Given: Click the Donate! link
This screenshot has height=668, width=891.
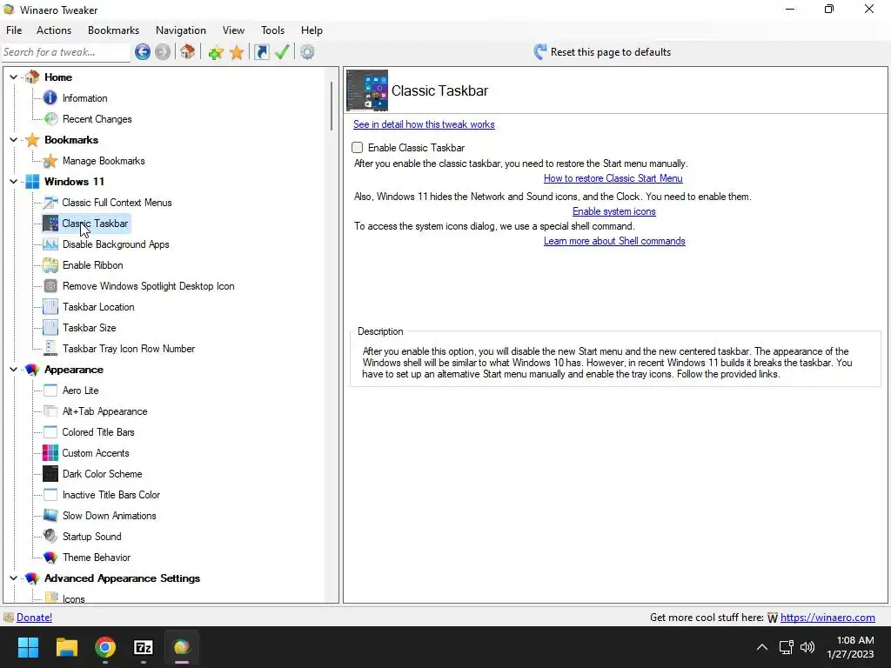Looking at the screenshot, I should click(34, 618).
